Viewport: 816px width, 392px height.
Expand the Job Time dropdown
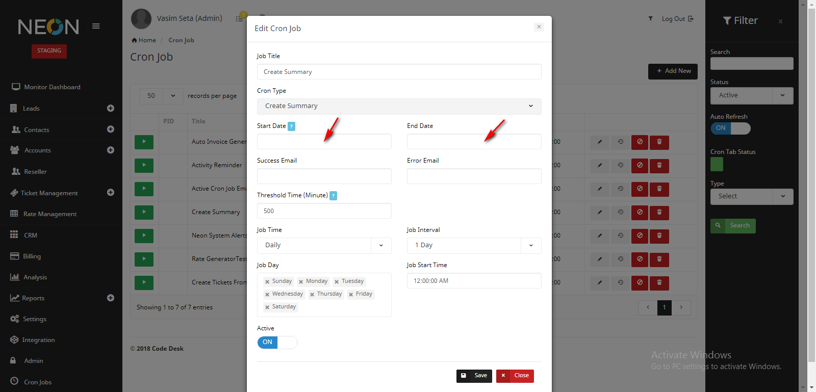pyautogui.click(x=324, y=245)
